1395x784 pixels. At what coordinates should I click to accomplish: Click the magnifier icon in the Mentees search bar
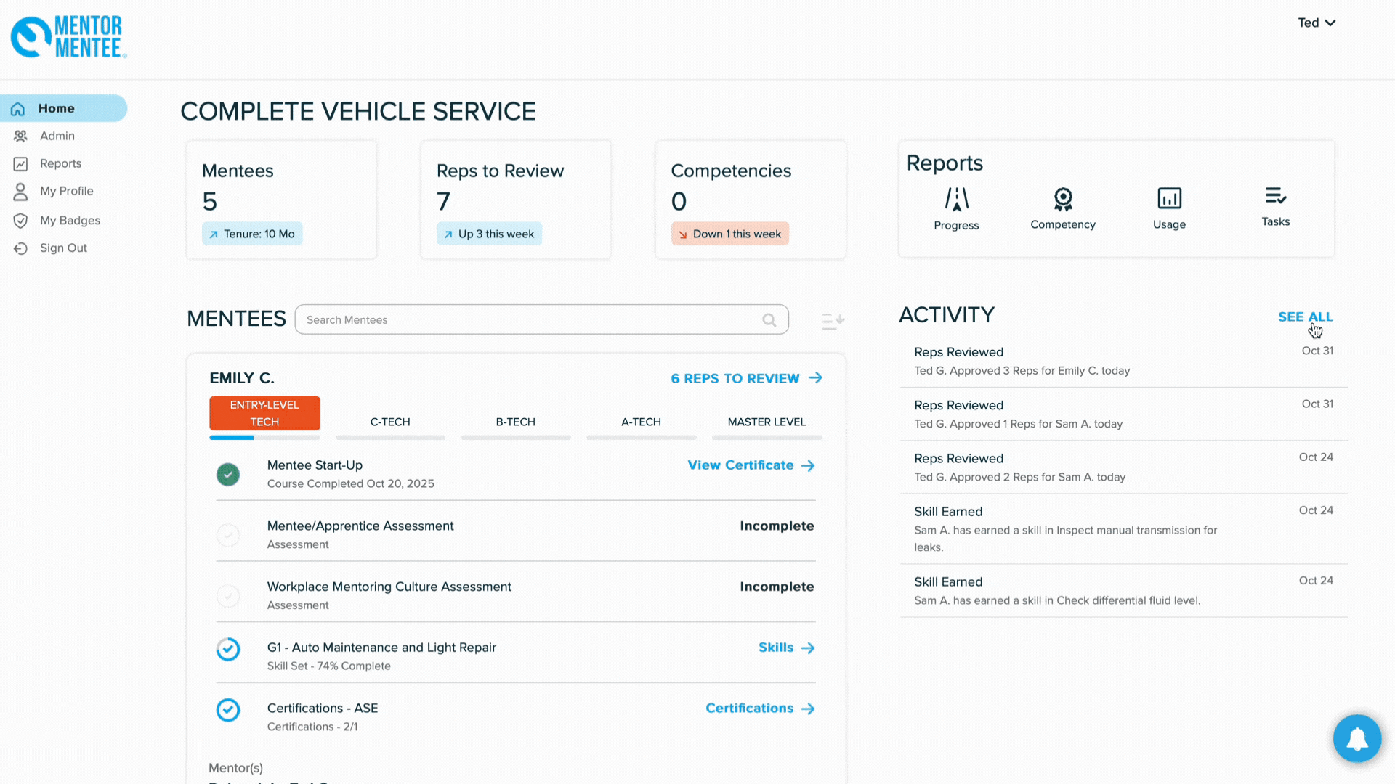click(x=769, y=319)
